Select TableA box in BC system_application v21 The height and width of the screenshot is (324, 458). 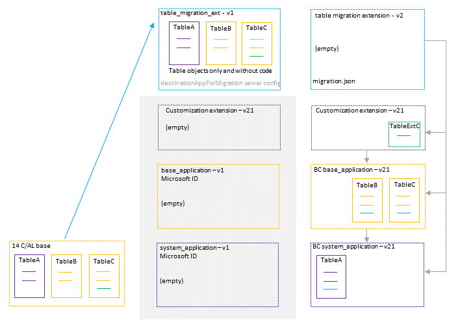(331, 277)
